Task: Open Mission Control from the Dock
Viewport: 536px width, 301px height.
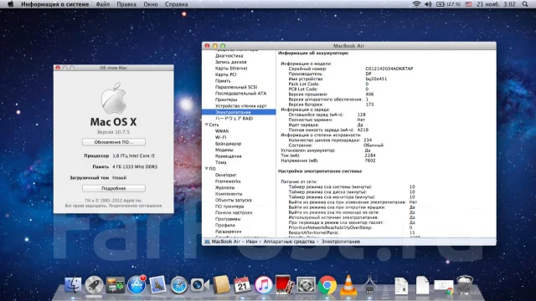Action: click(116, 285)
